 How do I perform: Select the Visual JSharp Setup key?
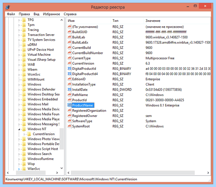(x=41, y=59)
